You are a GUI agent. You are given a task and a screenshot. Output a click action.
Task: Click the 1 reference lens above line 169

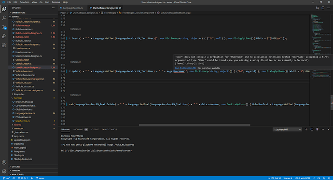[75, 62]
